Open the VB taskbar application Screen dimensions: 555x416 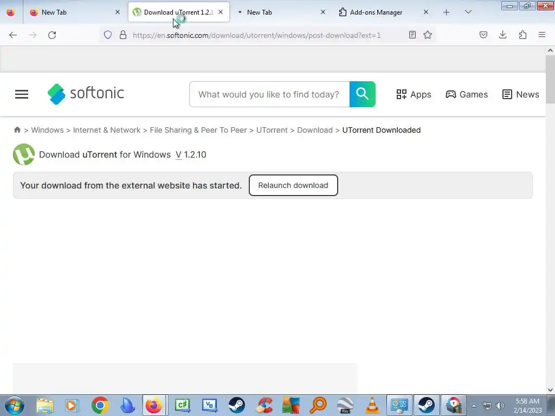point(210,405)
